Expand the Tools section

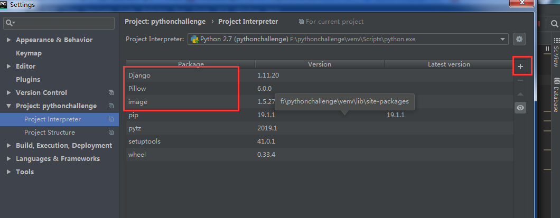tap(9, 172)
